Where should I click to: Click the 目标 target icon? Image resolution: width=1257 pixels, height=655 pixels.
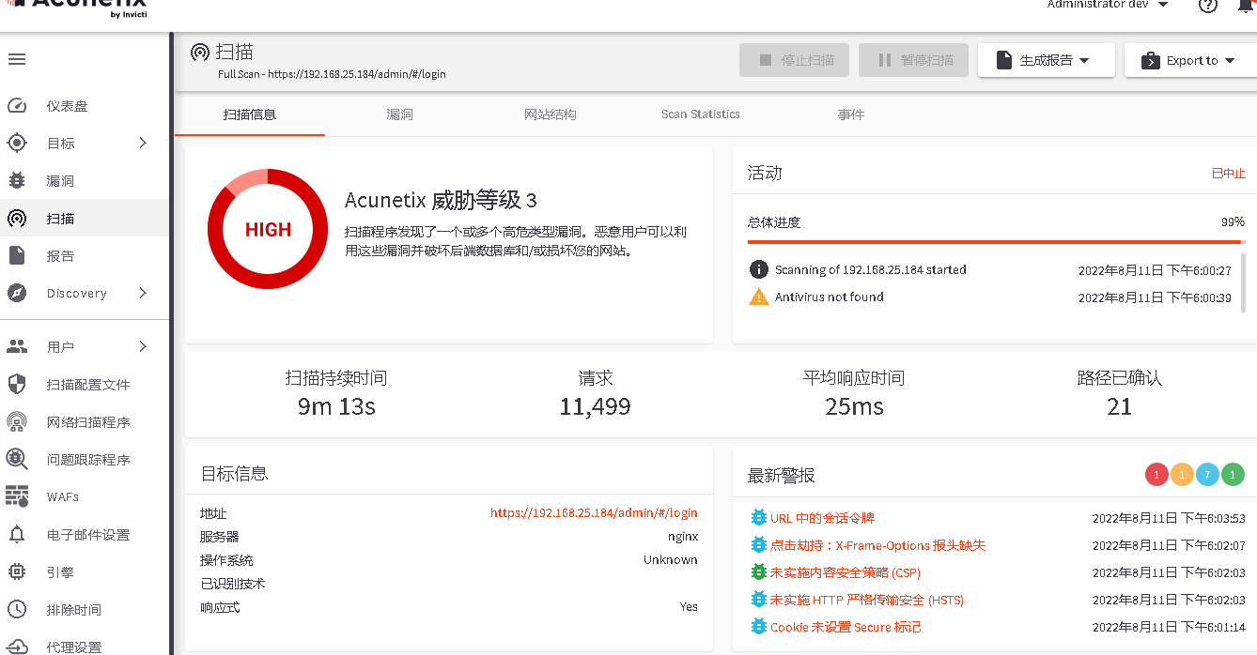(17, 143)
